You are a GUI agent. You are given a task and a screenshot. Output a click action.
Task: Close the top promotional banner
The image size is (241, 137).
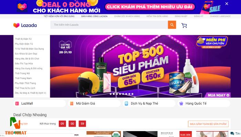[x=227, y=4]
